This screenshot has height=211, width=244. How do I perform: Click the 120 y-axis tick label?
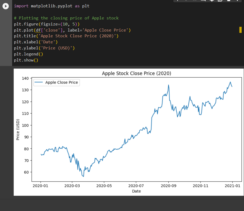tap(25, 102)
